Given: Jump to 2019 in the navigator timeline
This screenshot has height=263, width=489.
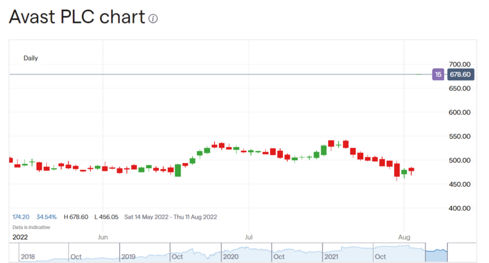Looking at the screenshot, I should click(128, 257).
